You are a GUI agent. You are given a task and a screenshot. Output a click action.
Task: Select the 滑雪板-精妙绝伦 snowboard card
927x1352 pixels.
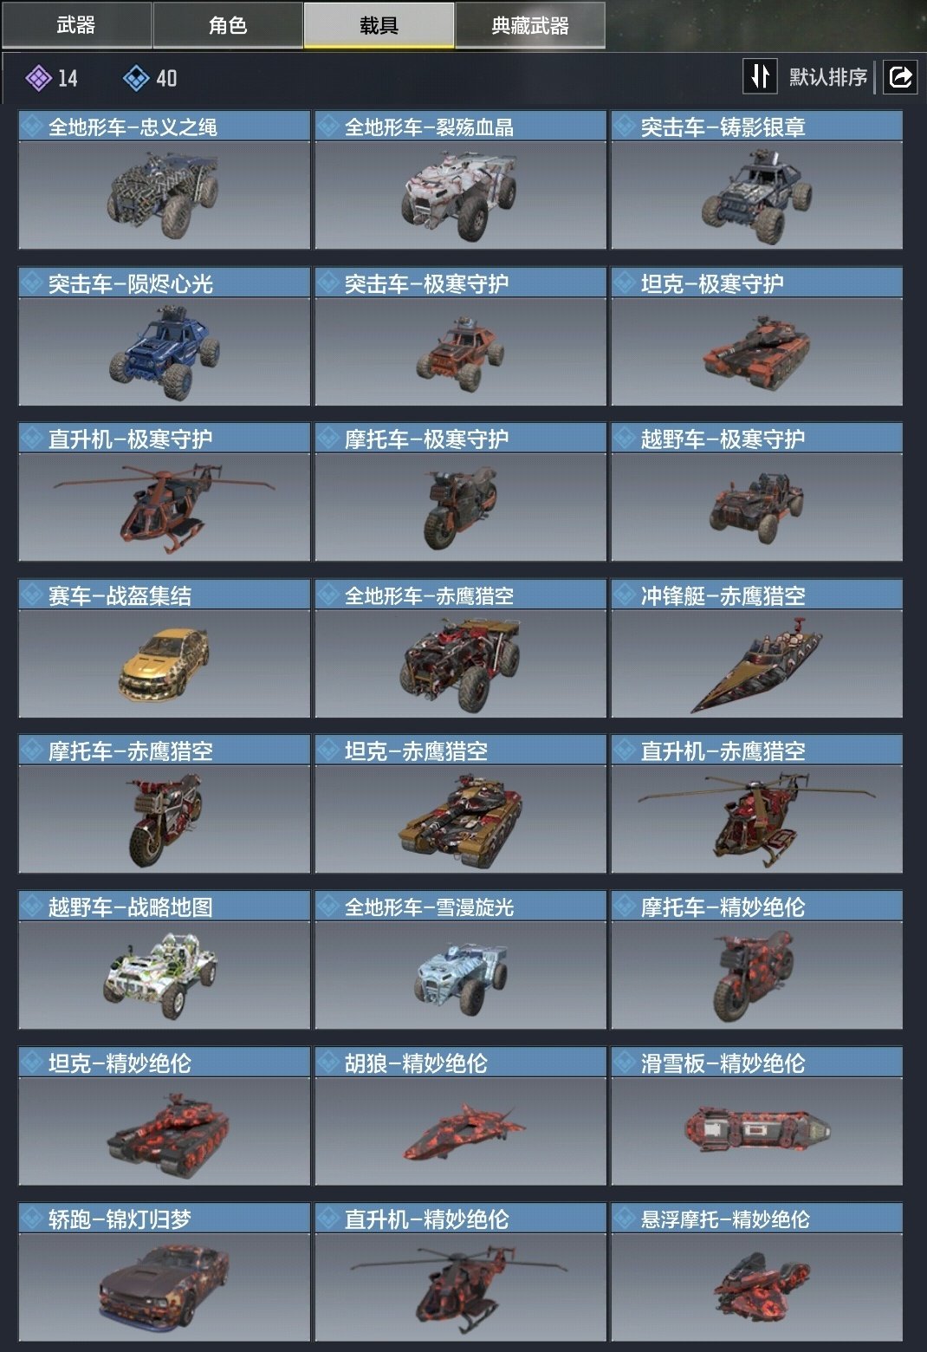[756, 1116]
